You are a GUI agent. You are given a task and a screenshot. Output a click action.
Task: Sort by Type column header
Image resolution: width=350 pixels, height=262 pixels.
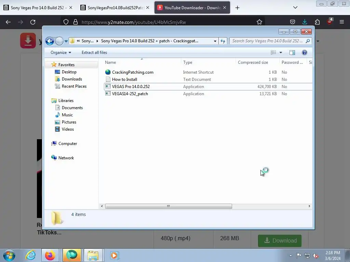[208, 62]
